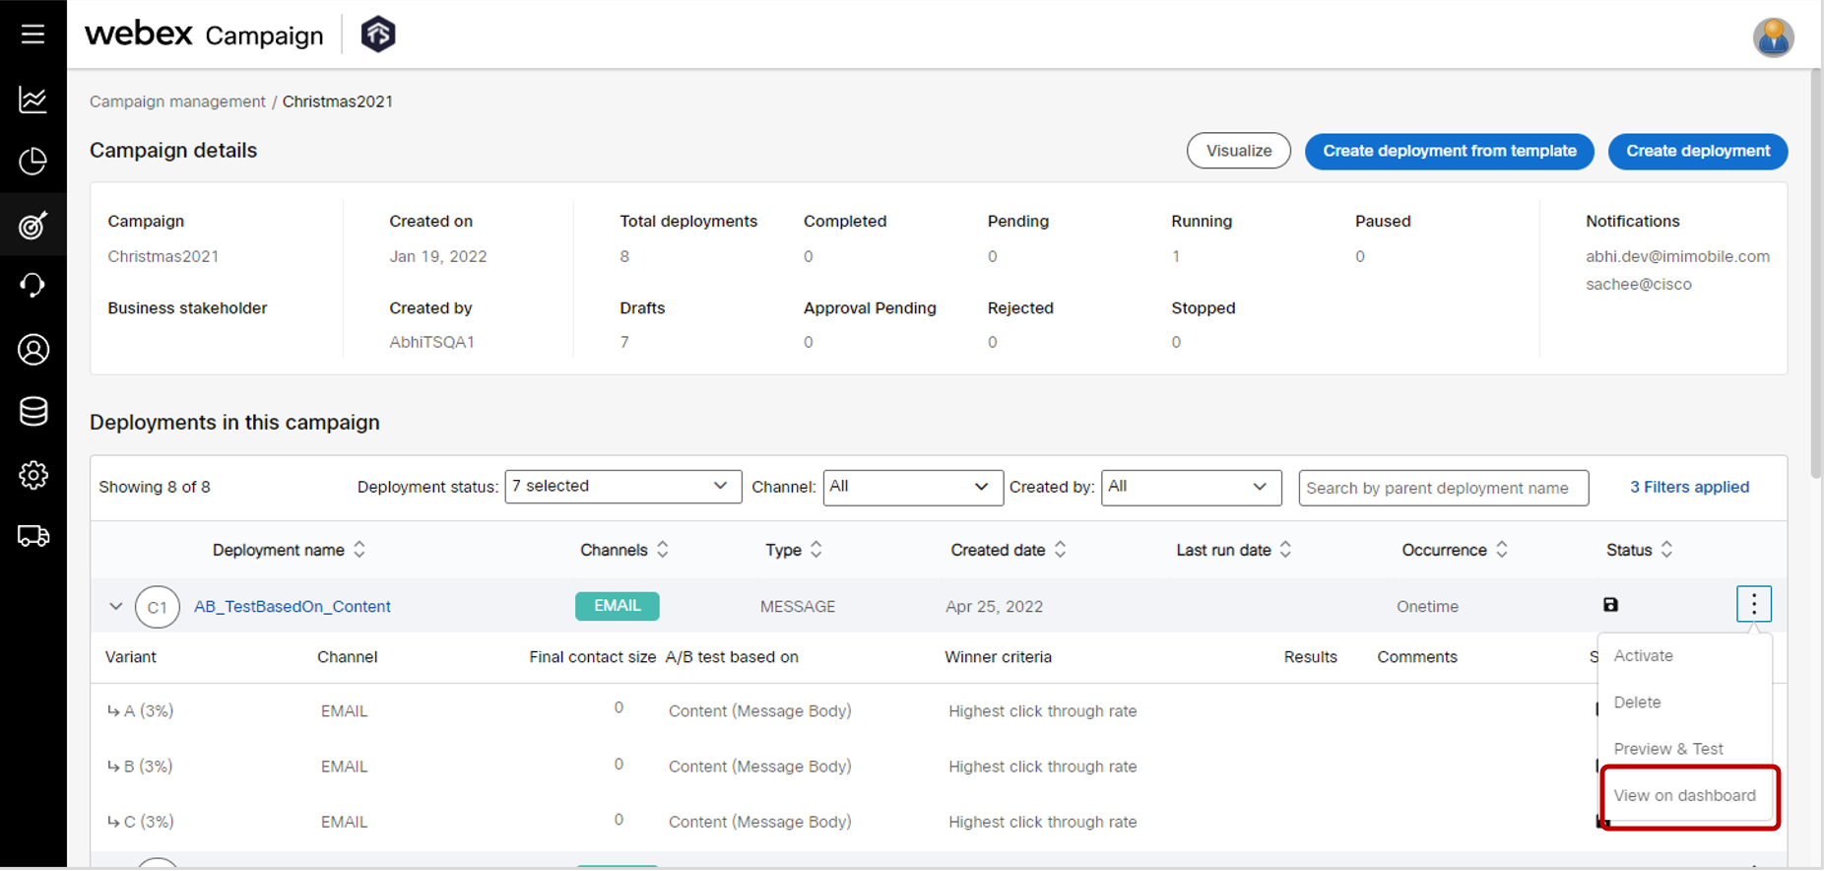
Task: Open the AB_TestBasedOn_Content deployment link
Action: pyautogui.click(x=293, y=606)
